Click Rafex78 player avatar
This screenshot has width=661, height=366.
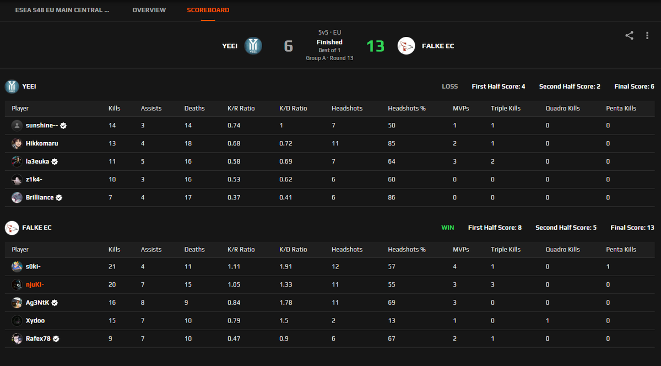click(x=17, y=338)
